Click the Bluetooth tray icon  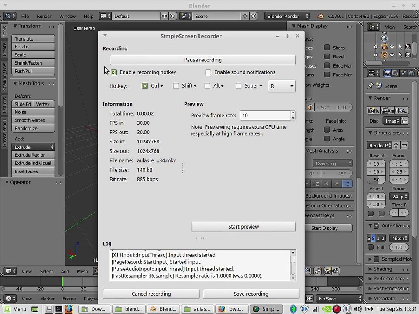(x=293, y=309)
